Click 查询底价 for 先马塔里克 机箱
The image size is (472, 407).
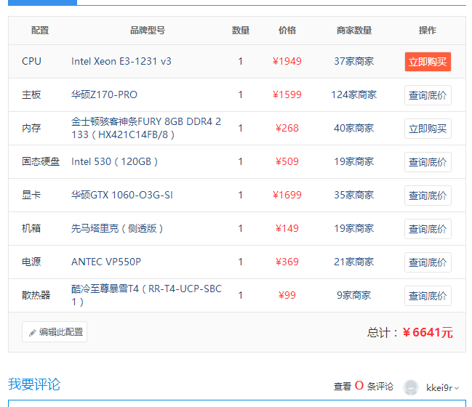[x=428, y=229]
